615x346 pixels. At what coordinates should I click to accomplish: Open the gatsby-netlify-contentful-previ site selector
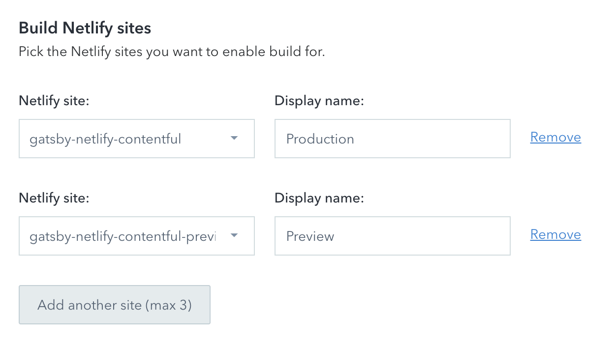(137, 236)
